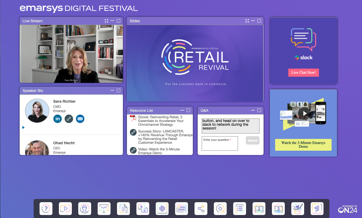This screenshot has width=362, height=218.
Task: Select the Sara Richter name text
Action: (x=64, y=101)
